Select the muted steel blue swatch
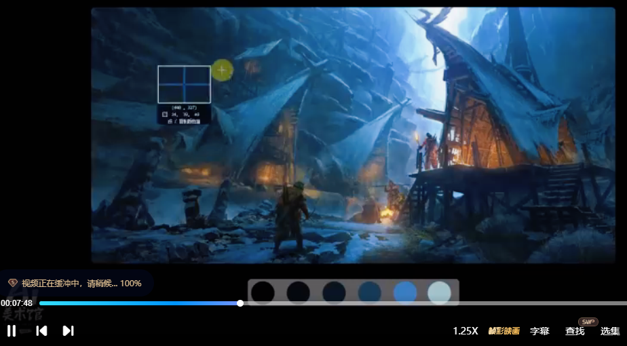Viewport: 627px width, 346px height. pos(369,292)
